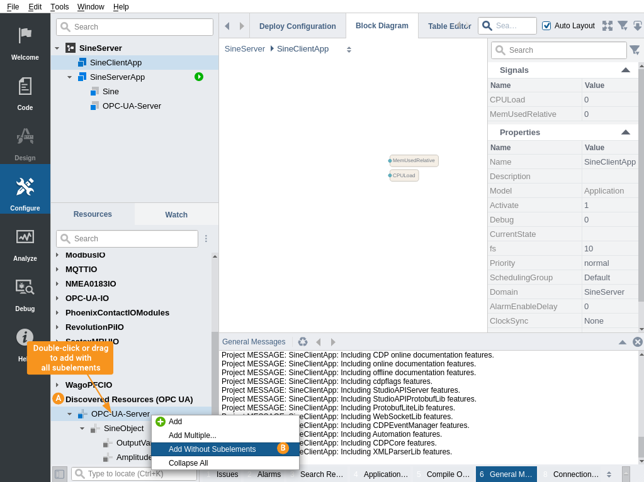Select Add Without Subelements menu entry
The height and width of the screenshot is (482, 644).
click(x=212, y=449)
